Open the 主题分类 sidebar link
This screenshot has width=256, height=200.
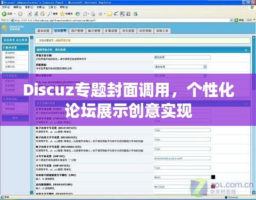(10, 67)
